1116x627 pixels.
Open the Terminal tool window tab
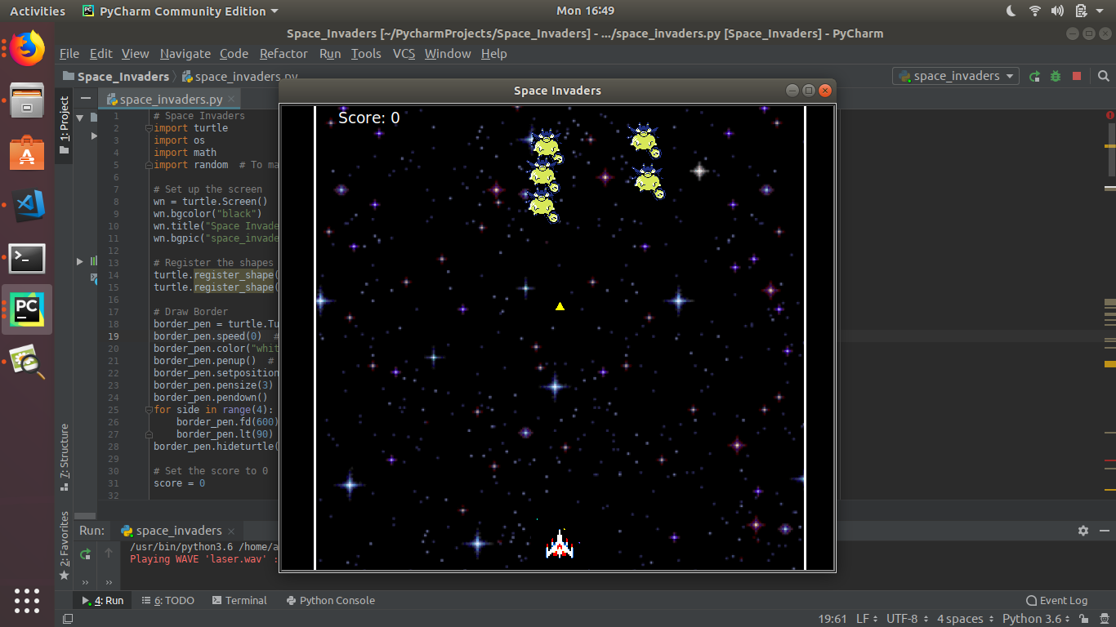click(239, 600)
